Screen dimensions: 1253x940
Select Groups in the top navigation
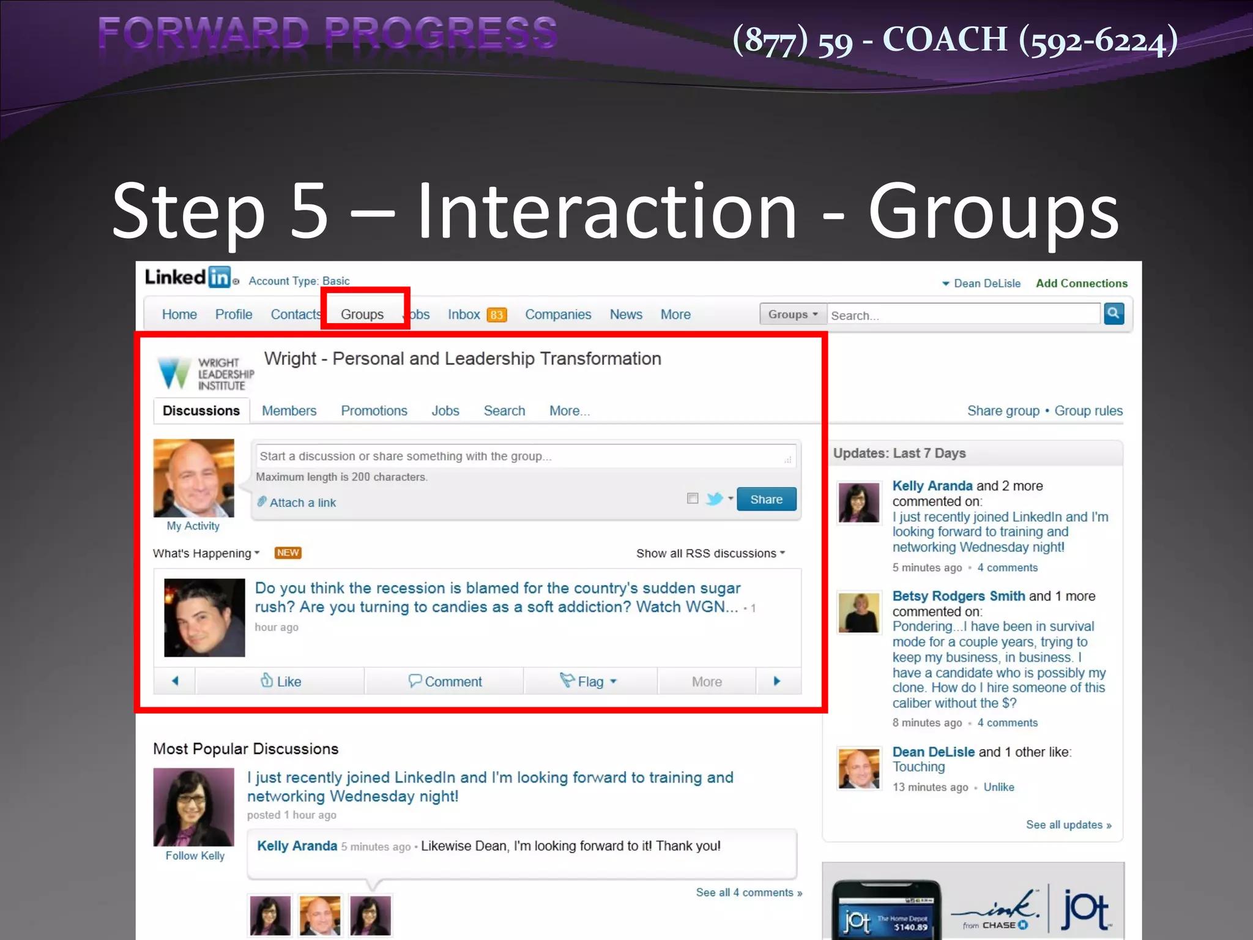(362, 314)
